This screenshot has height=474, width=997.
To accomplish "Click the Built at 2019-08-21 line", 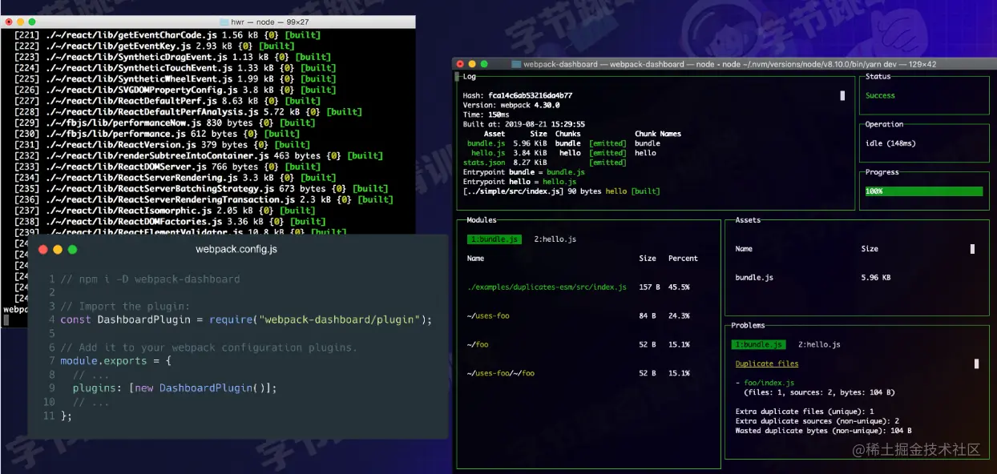I will click(524, 124).
